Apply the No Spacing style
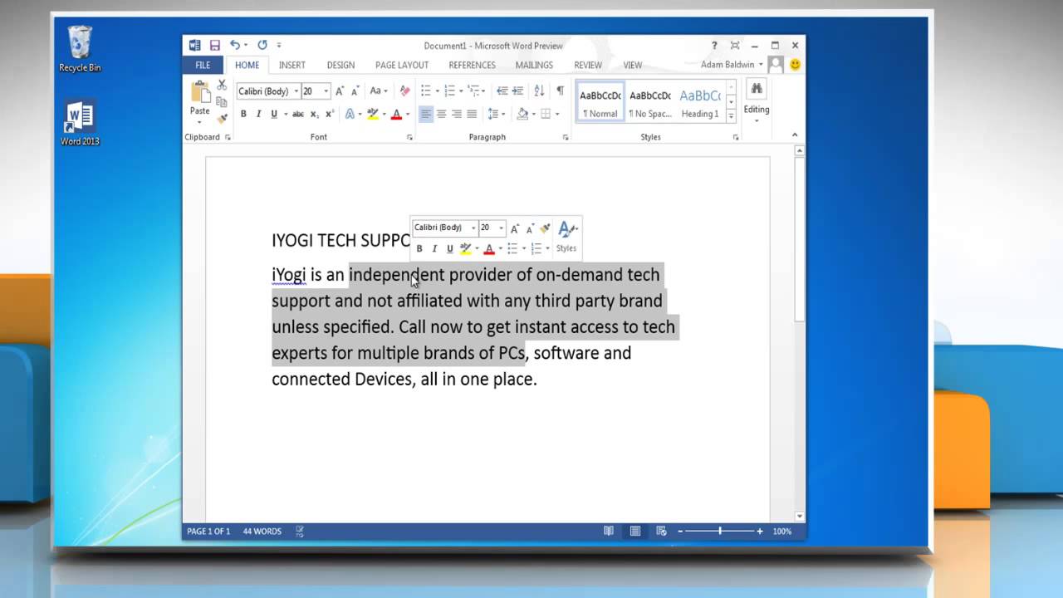The height and width of the screenshot is (598, 1063). [x=649, y=101]
